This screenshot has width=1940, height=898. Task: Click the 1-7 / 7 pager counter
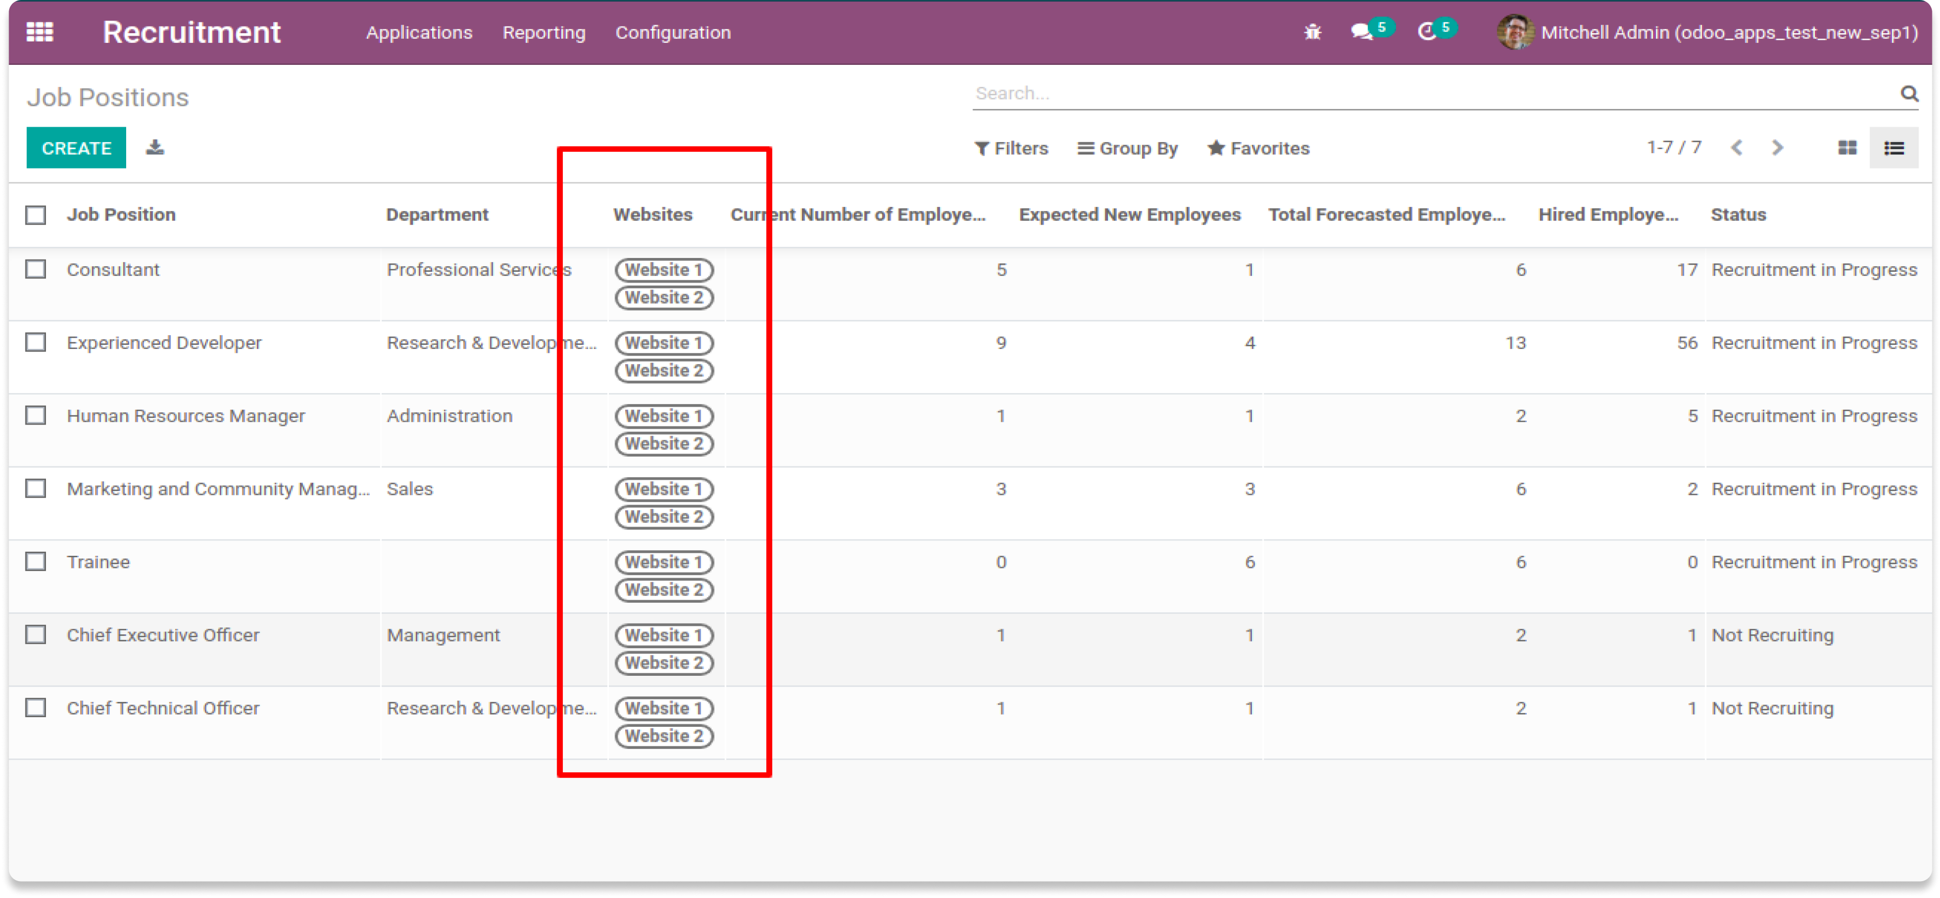coord(1673,147)
